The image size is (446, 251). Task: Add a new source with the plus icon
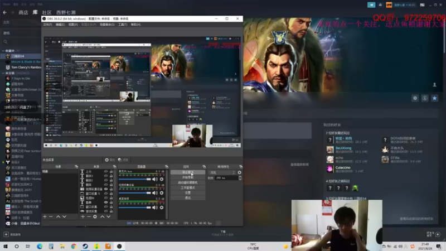pyautogui.click(x=83, y=216)
